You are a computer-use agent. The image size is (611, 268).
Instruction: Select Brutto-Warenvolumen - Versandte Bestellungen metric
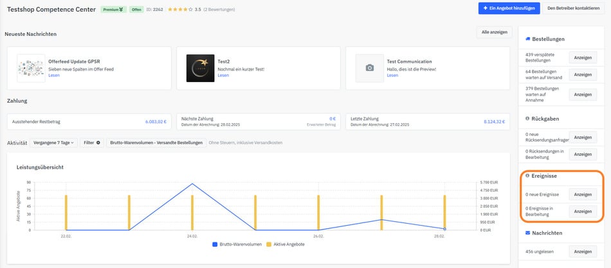point(156,142)
